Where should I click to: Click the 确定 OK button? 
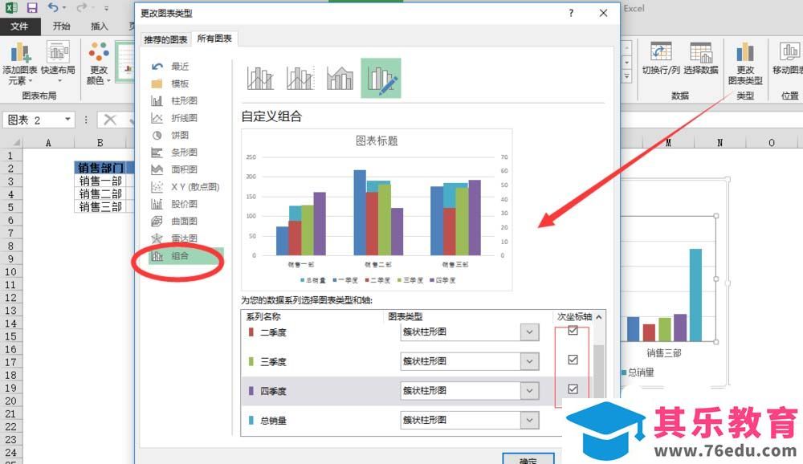[x=528, y=458]
